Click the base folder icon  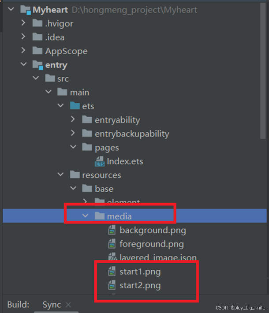tap(87, 188)
